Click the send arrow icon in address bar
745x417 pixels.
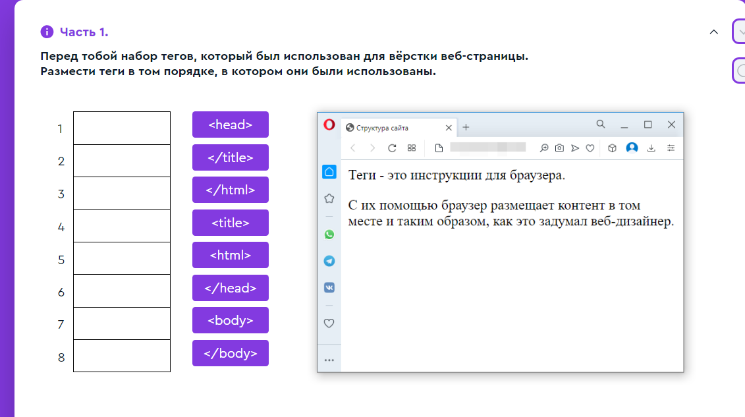tap(575, 148)
